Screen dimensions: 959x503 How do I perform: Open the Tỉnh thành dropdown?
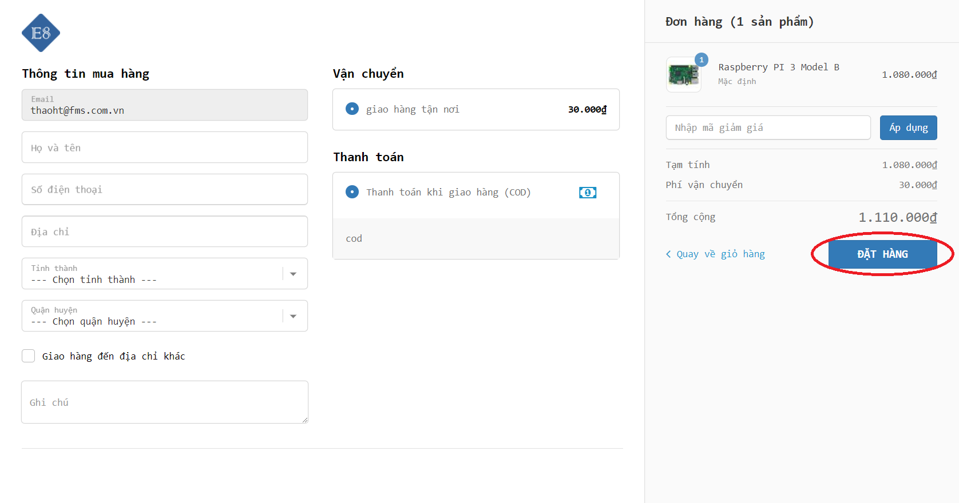click(x=165, y=274)
